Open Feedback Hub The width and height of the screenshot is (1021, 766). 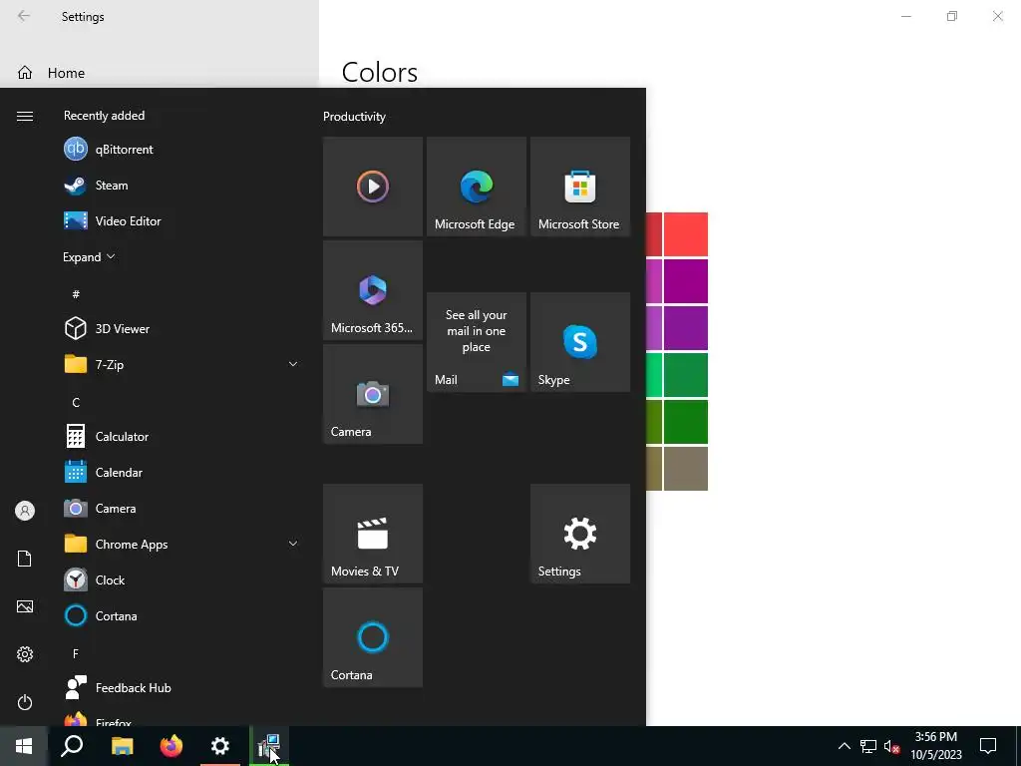181,688
